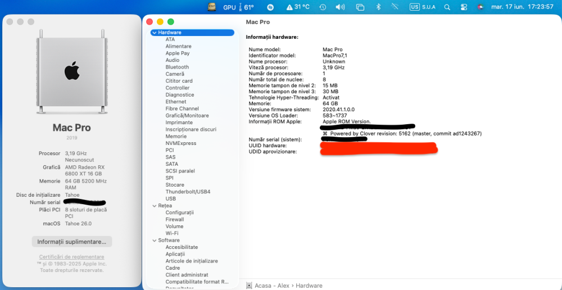Screen dimensions: 562x290
Task: Open Siri icon in menu bar
Action: pos(481,7)
